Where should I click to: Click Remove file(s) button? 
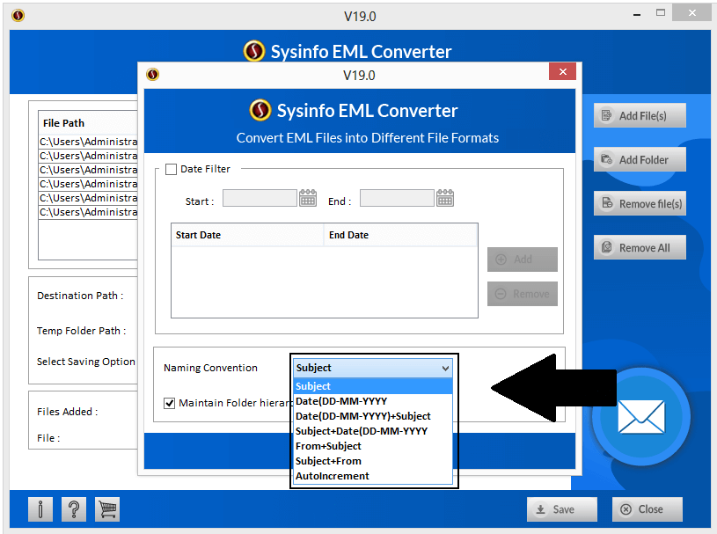pos(640,203)
